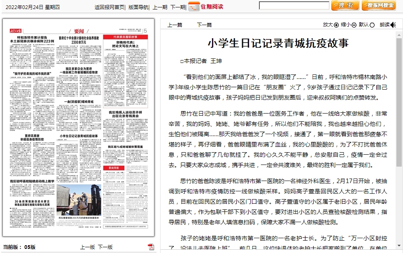Click the zoom in (放大) plus icon
403x253 pixels.
point(336,25)
